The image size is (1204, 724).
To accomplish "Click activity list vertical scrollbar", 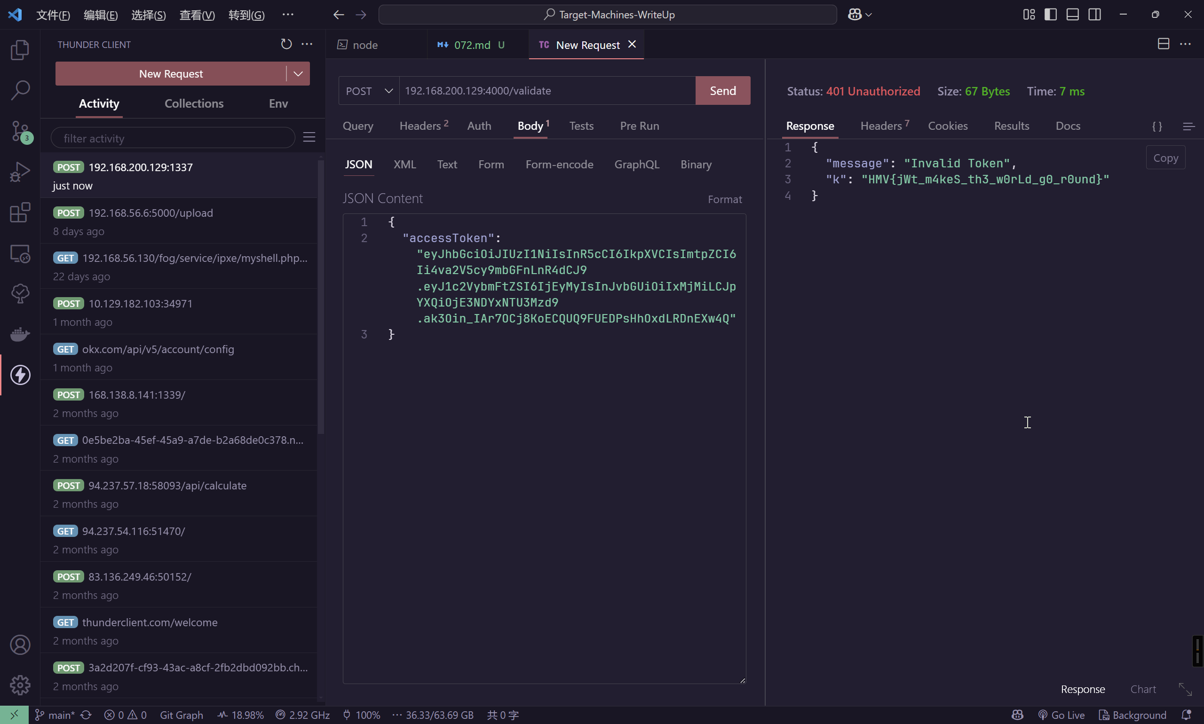I will point(321,298).
